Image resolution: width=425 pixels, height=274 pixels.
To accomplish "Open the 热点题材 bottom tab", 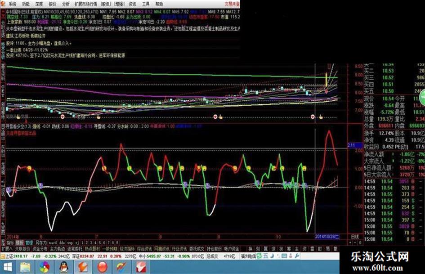I will (93, 248).
